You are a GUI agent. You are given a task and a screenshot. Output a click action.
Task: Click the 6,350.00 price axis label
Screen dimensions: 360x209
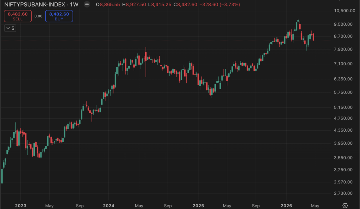pos(343,79)
